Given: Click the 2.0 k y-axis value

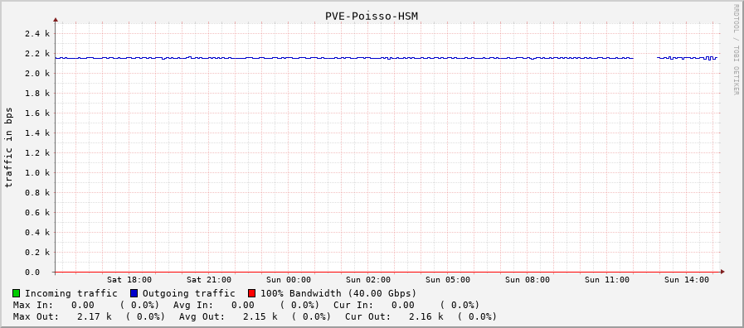Looking at the screenshot, I should tap(38, 74).
